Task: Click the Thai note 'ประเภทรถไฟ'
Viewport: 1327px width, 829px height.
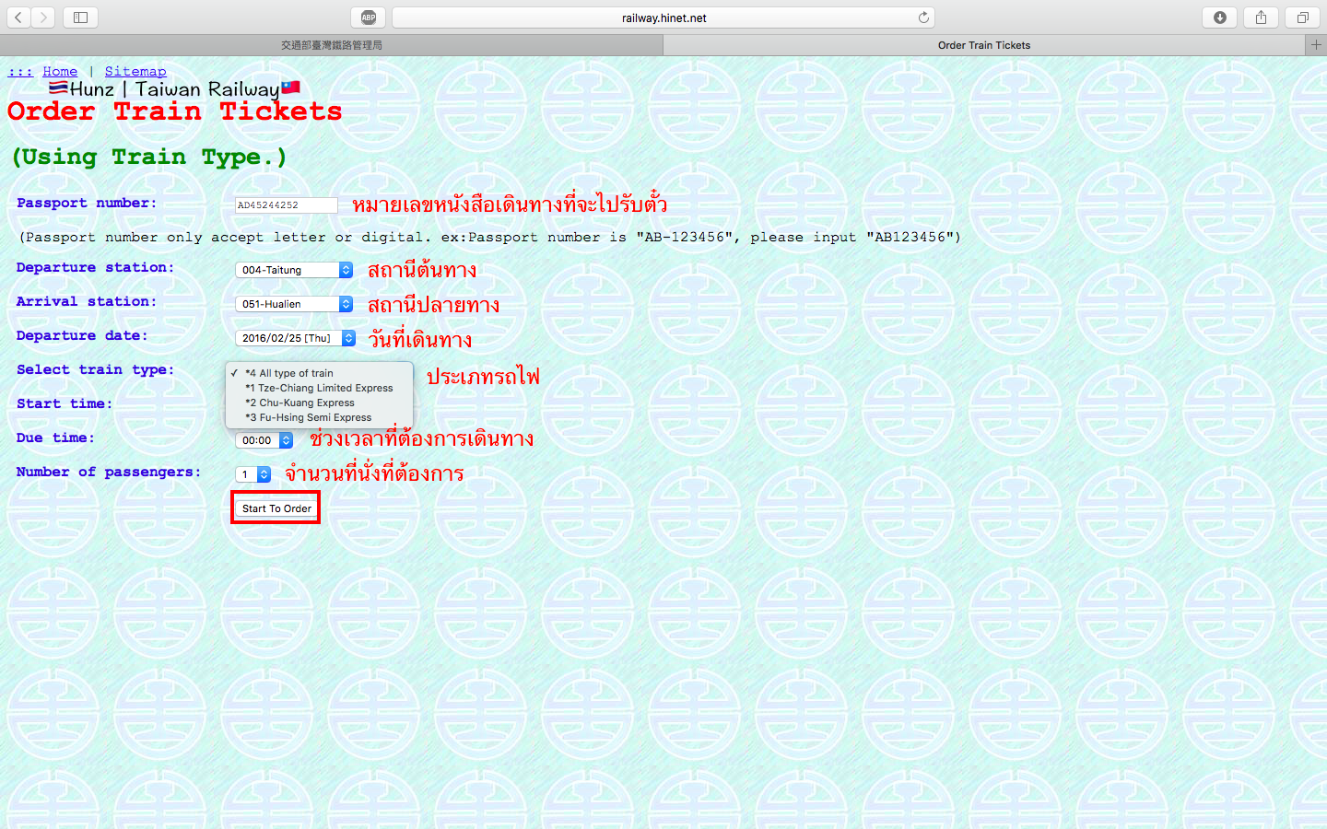Action: coord(483,376)
